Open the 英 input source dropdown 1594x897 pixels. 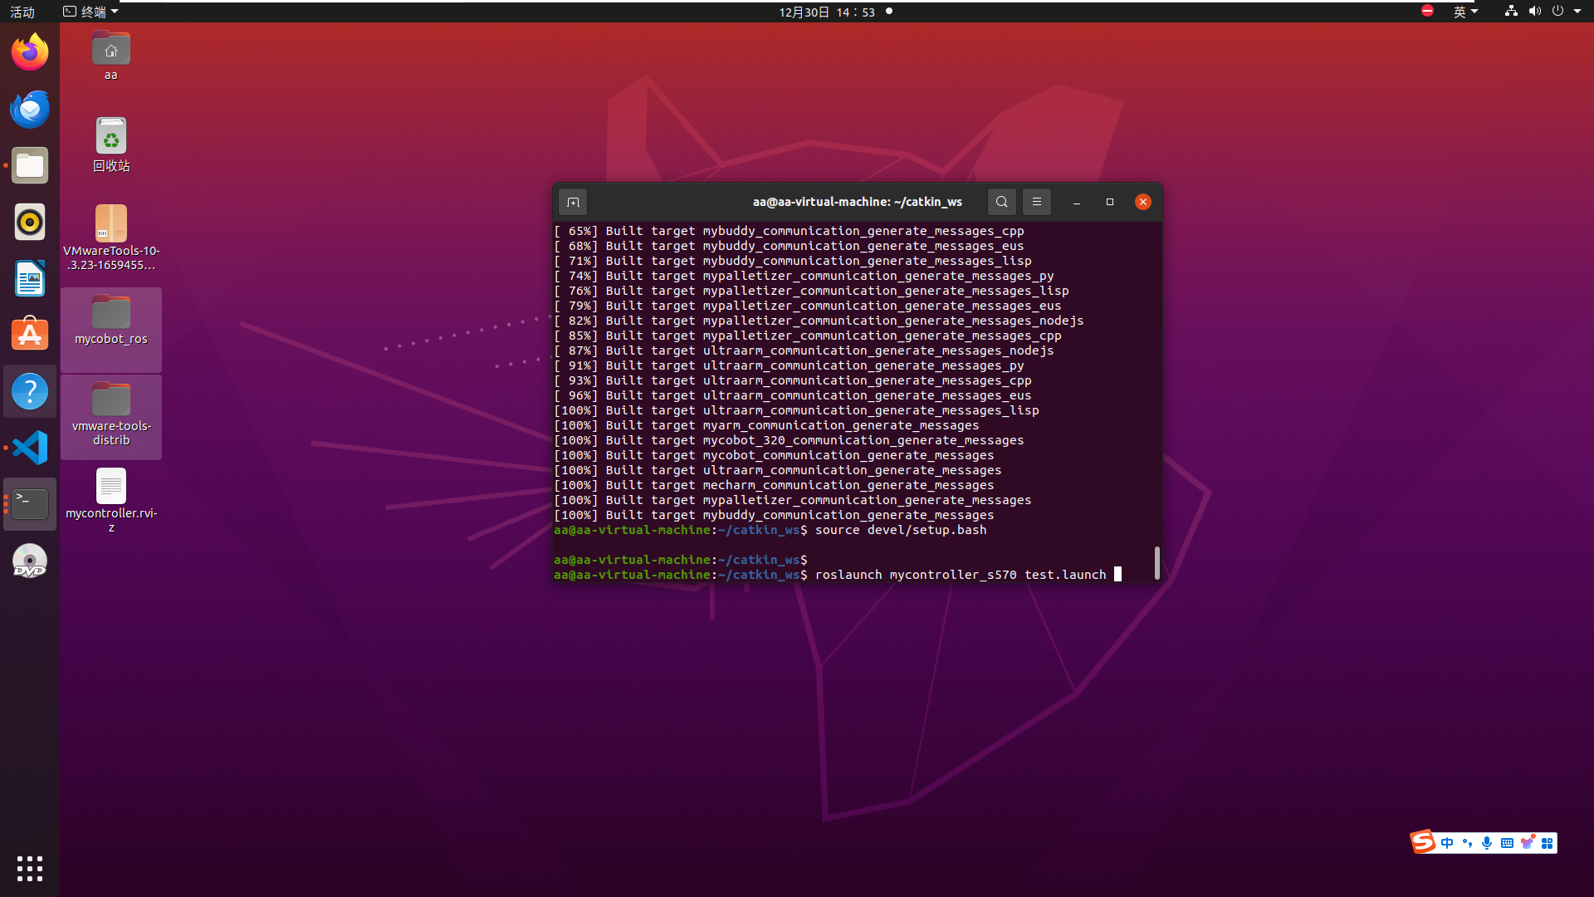1465,12
